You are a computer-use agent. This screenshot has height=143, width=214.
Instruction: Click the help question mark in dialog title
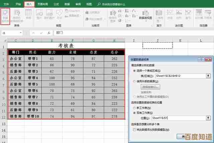point(200,59)
